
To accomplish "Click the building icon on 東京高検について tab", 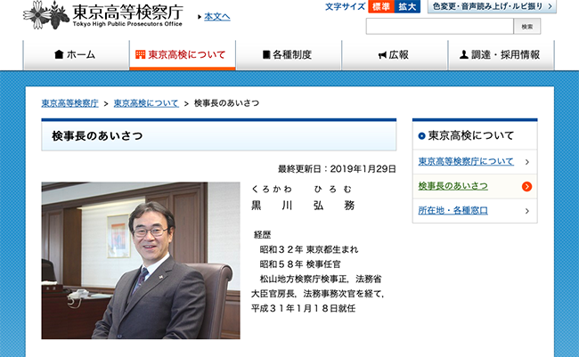I will tap(140, 55).
